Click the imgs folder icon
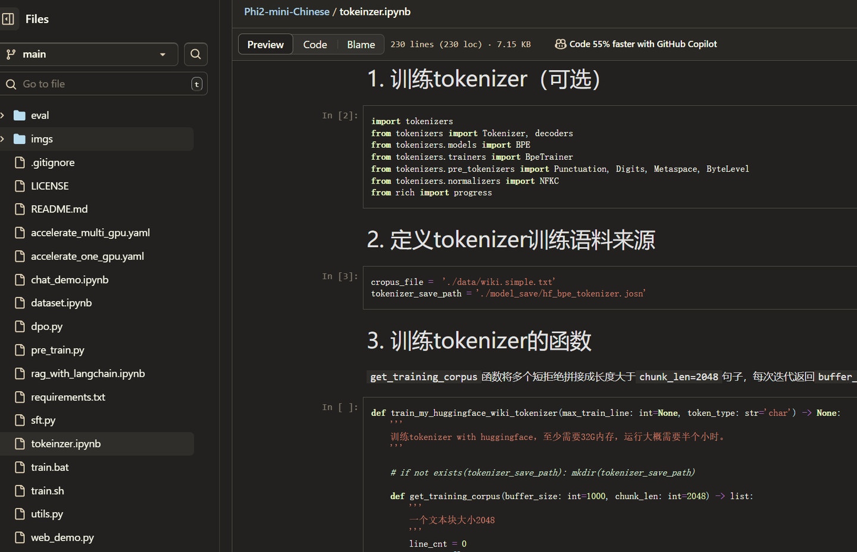 point(20,139)
